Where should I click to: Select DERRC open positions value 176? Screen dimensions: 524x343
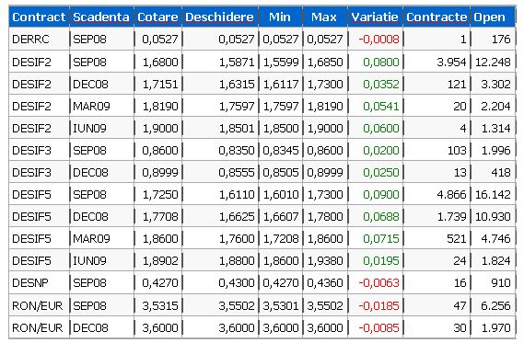coord(501,40)
